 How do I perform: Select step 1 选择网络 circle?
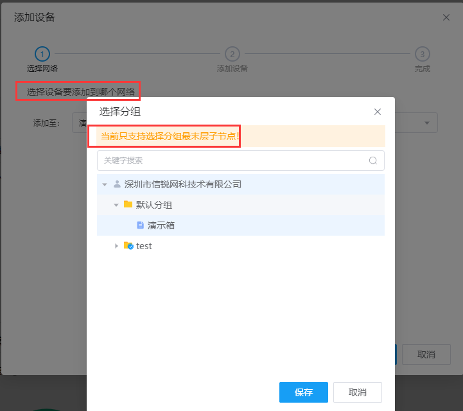coord(42,54)
